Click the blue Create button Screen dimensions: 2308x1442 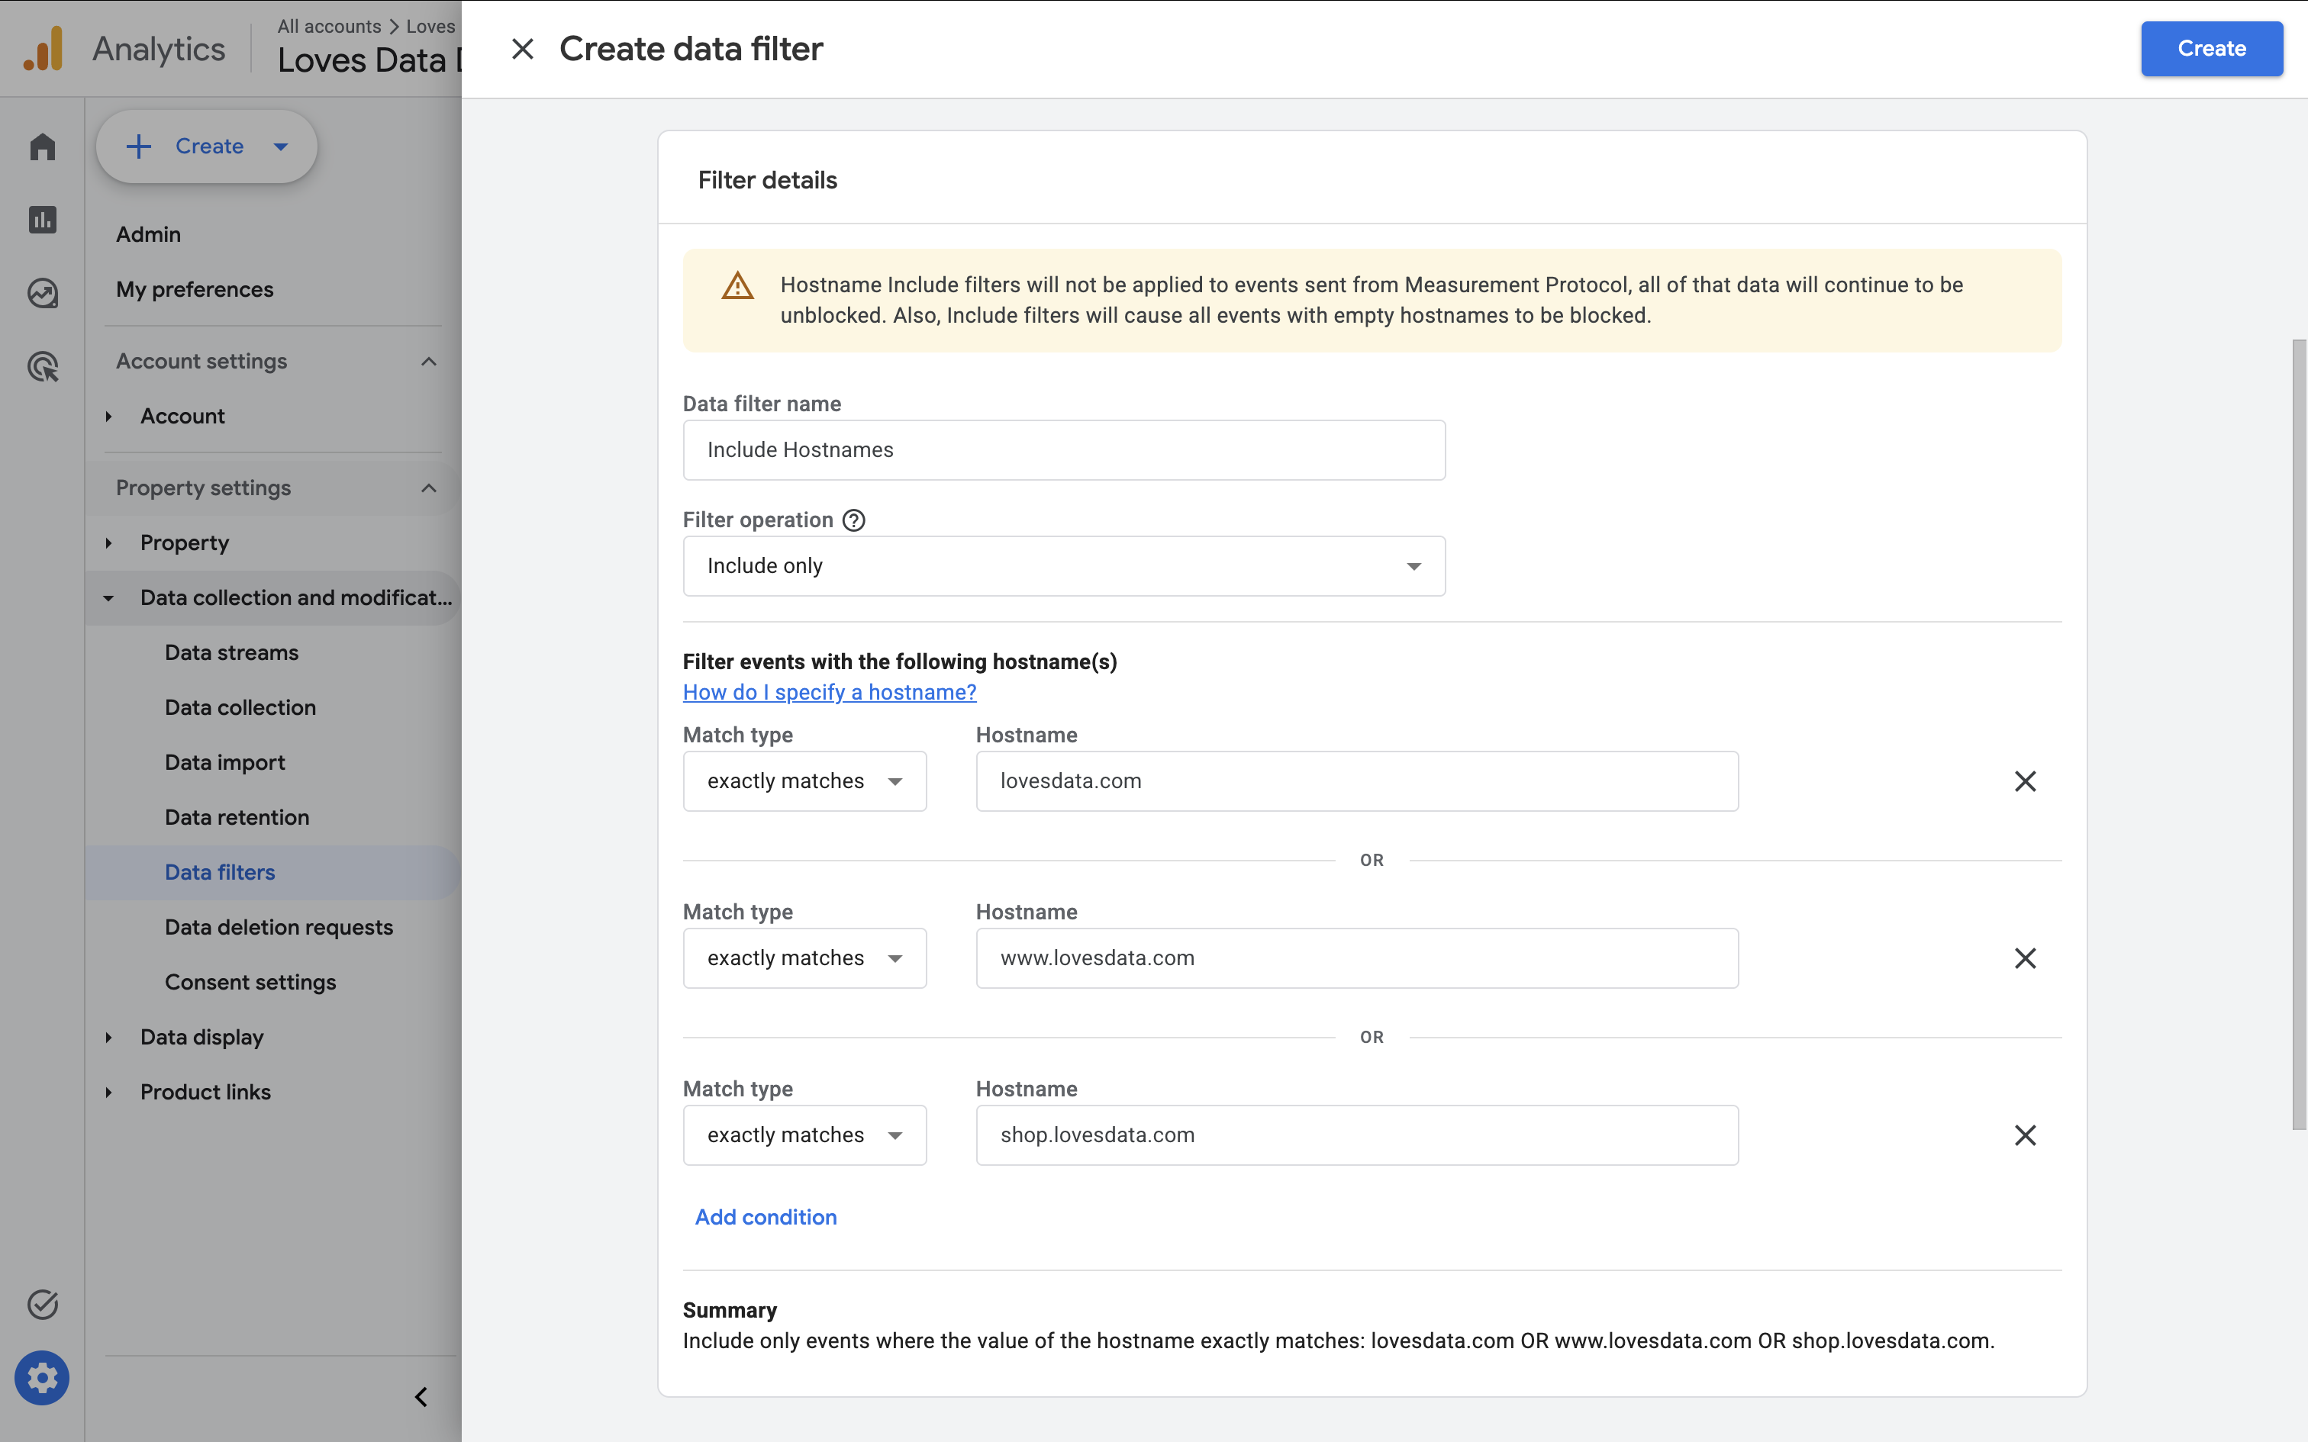(x=2211, y=49)
